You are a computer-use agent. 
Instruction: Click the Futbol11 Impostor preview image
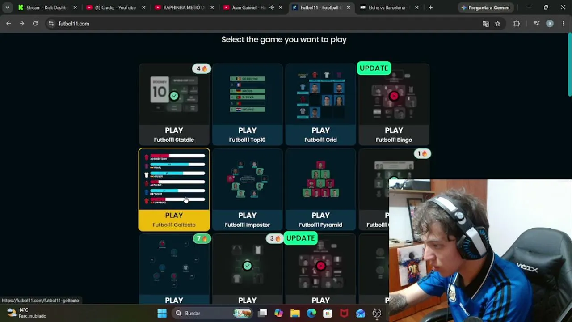pos(247,179)
